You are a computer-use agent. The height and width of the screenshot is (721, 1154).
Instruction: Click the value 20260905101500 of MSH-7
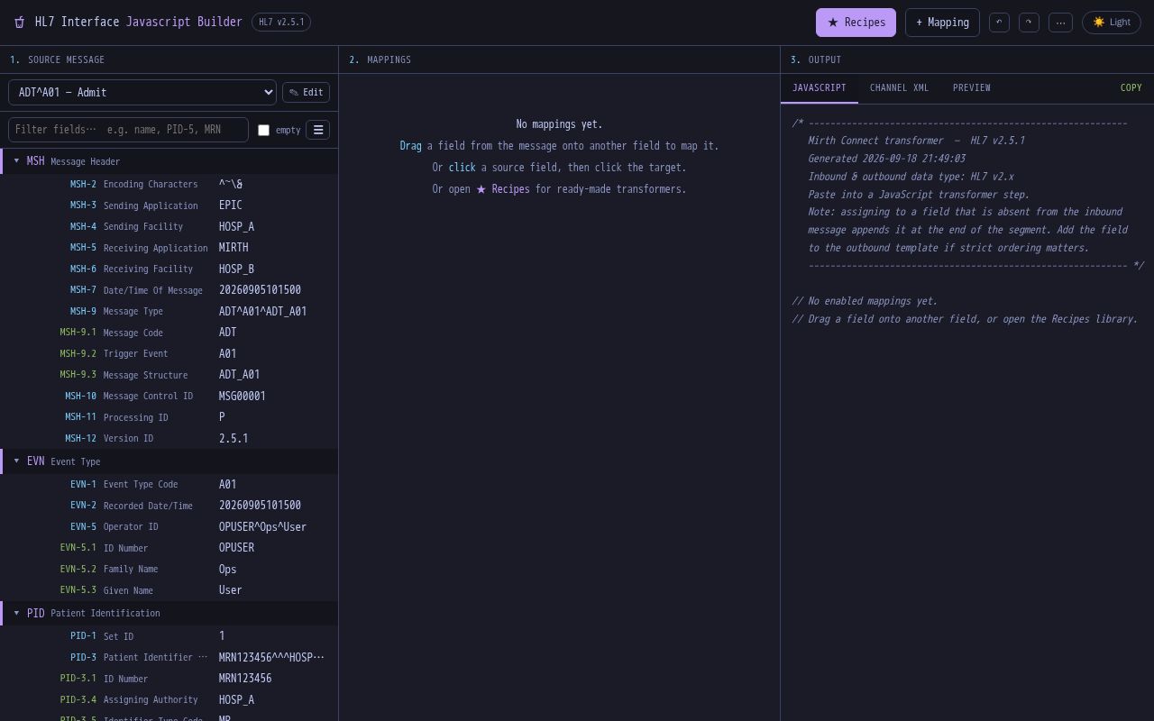pos(260,290)
